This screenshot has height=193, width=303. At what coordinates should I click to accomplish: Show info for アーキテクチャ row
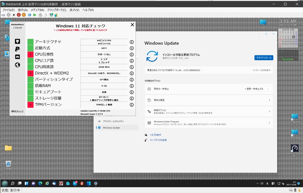pos(132,42)
